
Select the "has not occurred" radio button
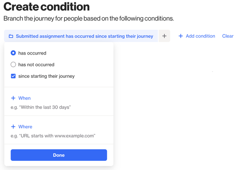click(13, 65)
